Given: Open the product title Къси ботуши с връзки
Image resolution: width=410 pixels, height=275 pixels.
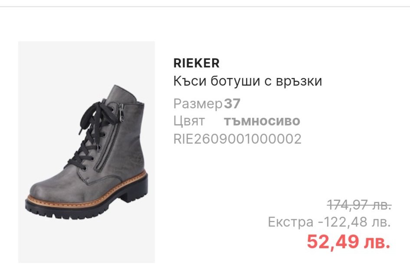Looking at the screenshot, I should click(x=248, y=81).
